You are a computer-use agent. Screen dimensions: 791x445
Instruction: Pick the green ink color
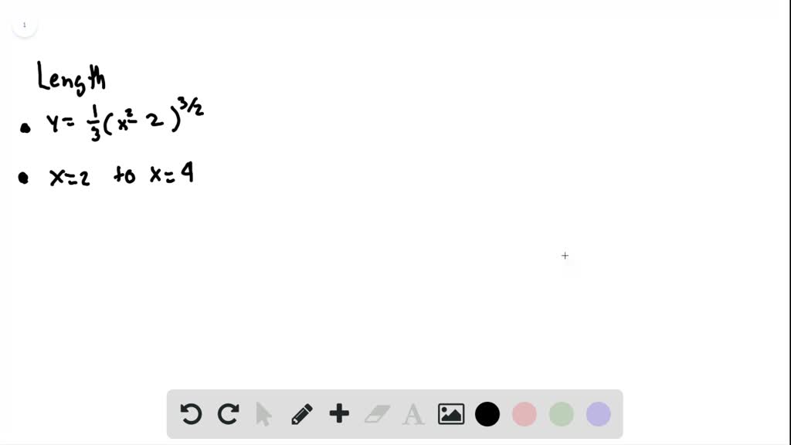[x=562, y=414]
